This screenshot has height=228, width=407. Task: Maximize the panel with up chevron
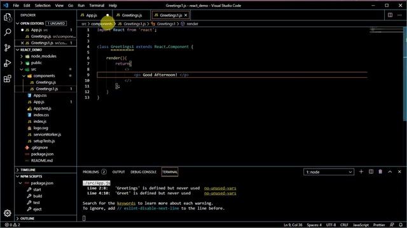(390, 172)
